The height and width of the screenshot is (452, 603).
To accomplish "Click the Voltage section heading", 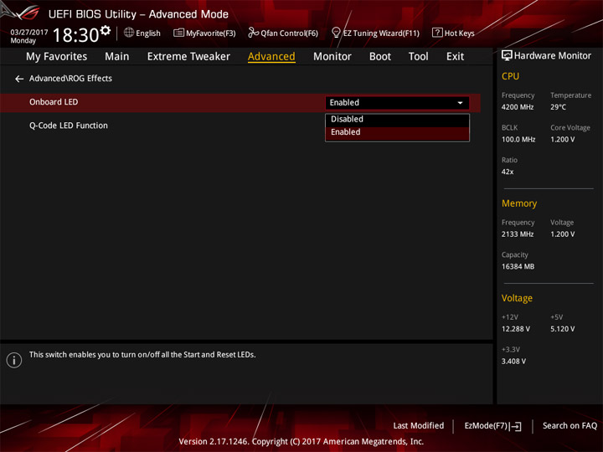I will (x=517, y=298).
